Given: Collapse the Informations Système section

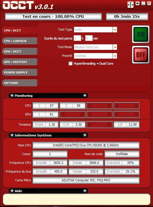Looking at the screenshot, I should pyautogui.click(x=85, y=135).
